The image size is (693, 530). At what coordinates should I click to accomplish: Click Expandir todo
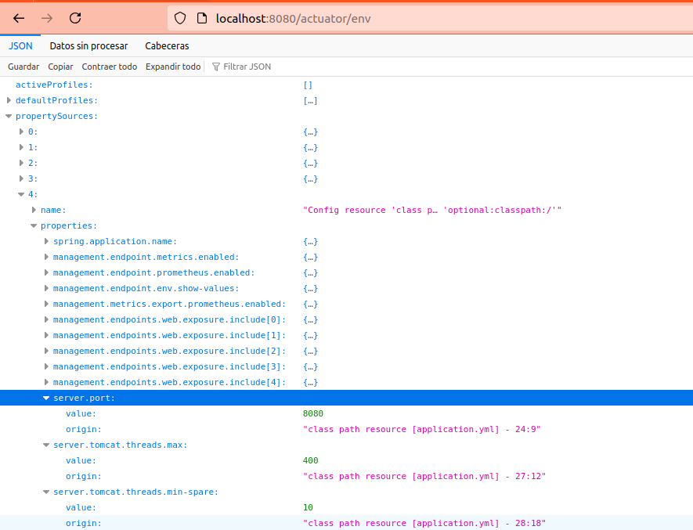[173, 67]
